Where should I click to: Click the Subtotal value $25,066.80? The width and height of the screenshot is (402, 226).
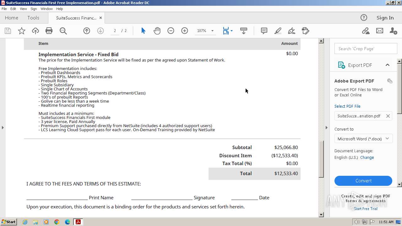(x=286, y=148)
